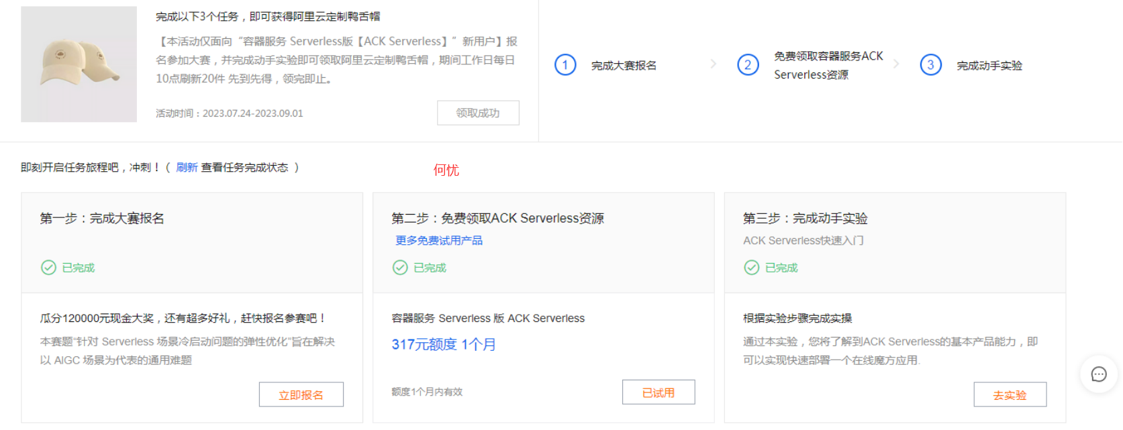Viewport: 1123px width, 430px height.
Task: Click 完成以下3个任务 heading text
Action: (x=268, y=16)
